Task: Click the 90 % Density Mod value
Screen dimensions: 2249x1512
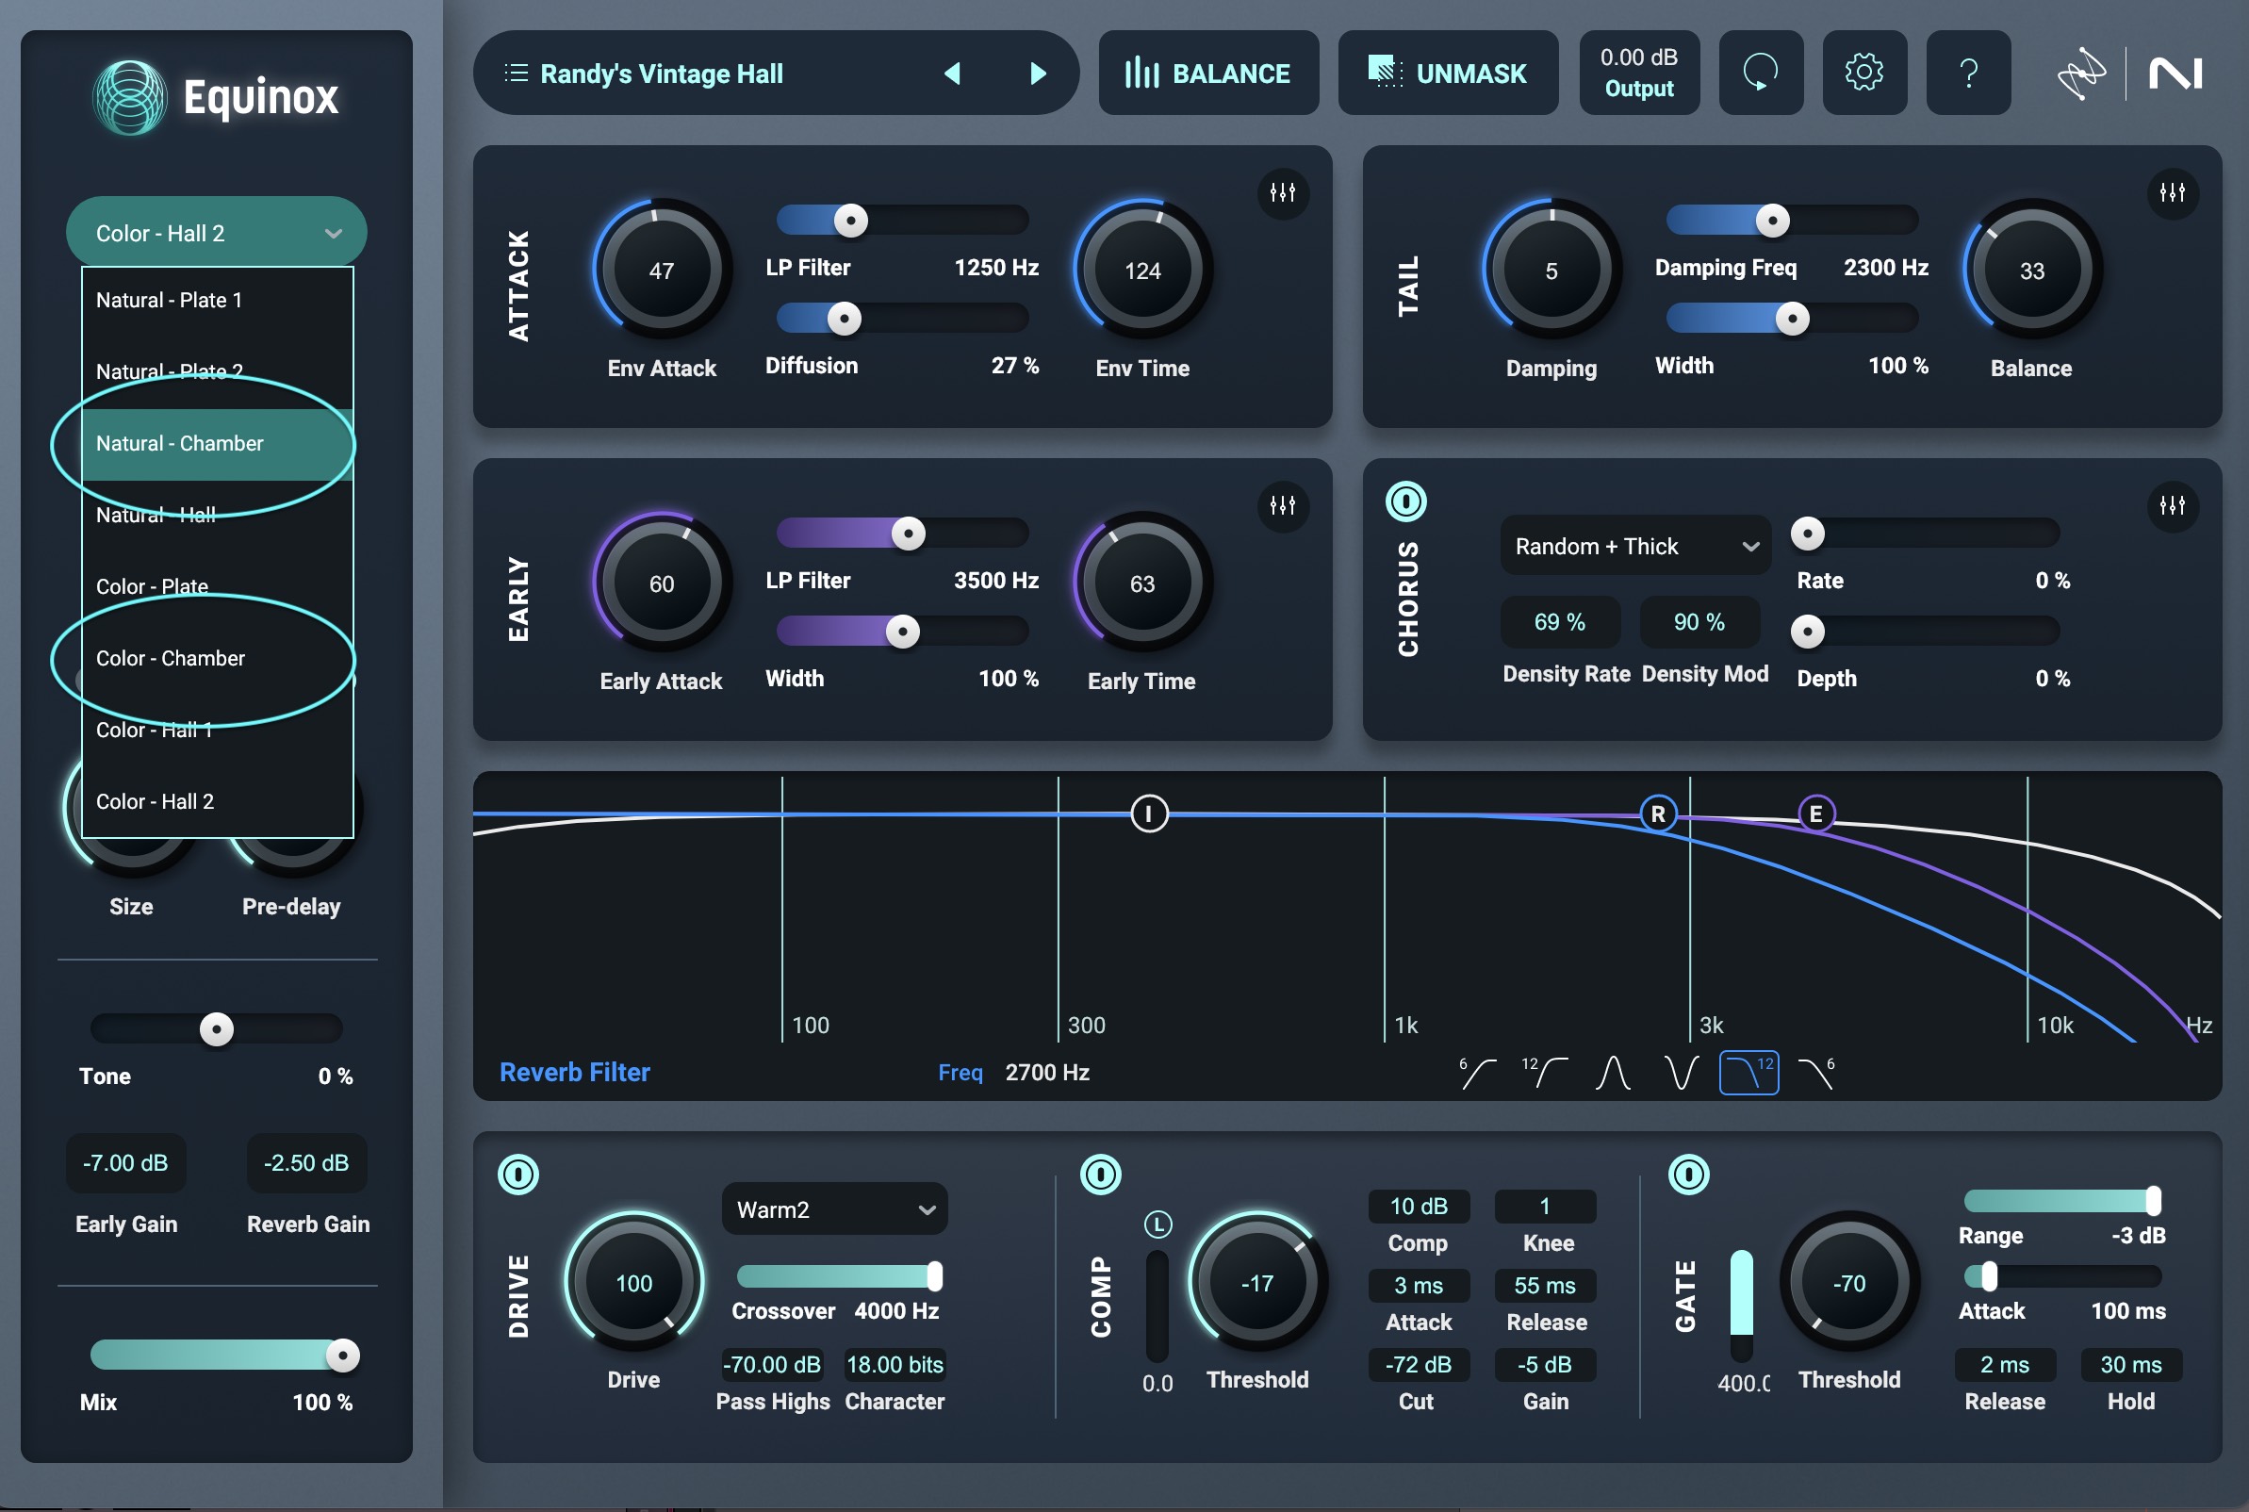Action: [x=1699, y=622]
